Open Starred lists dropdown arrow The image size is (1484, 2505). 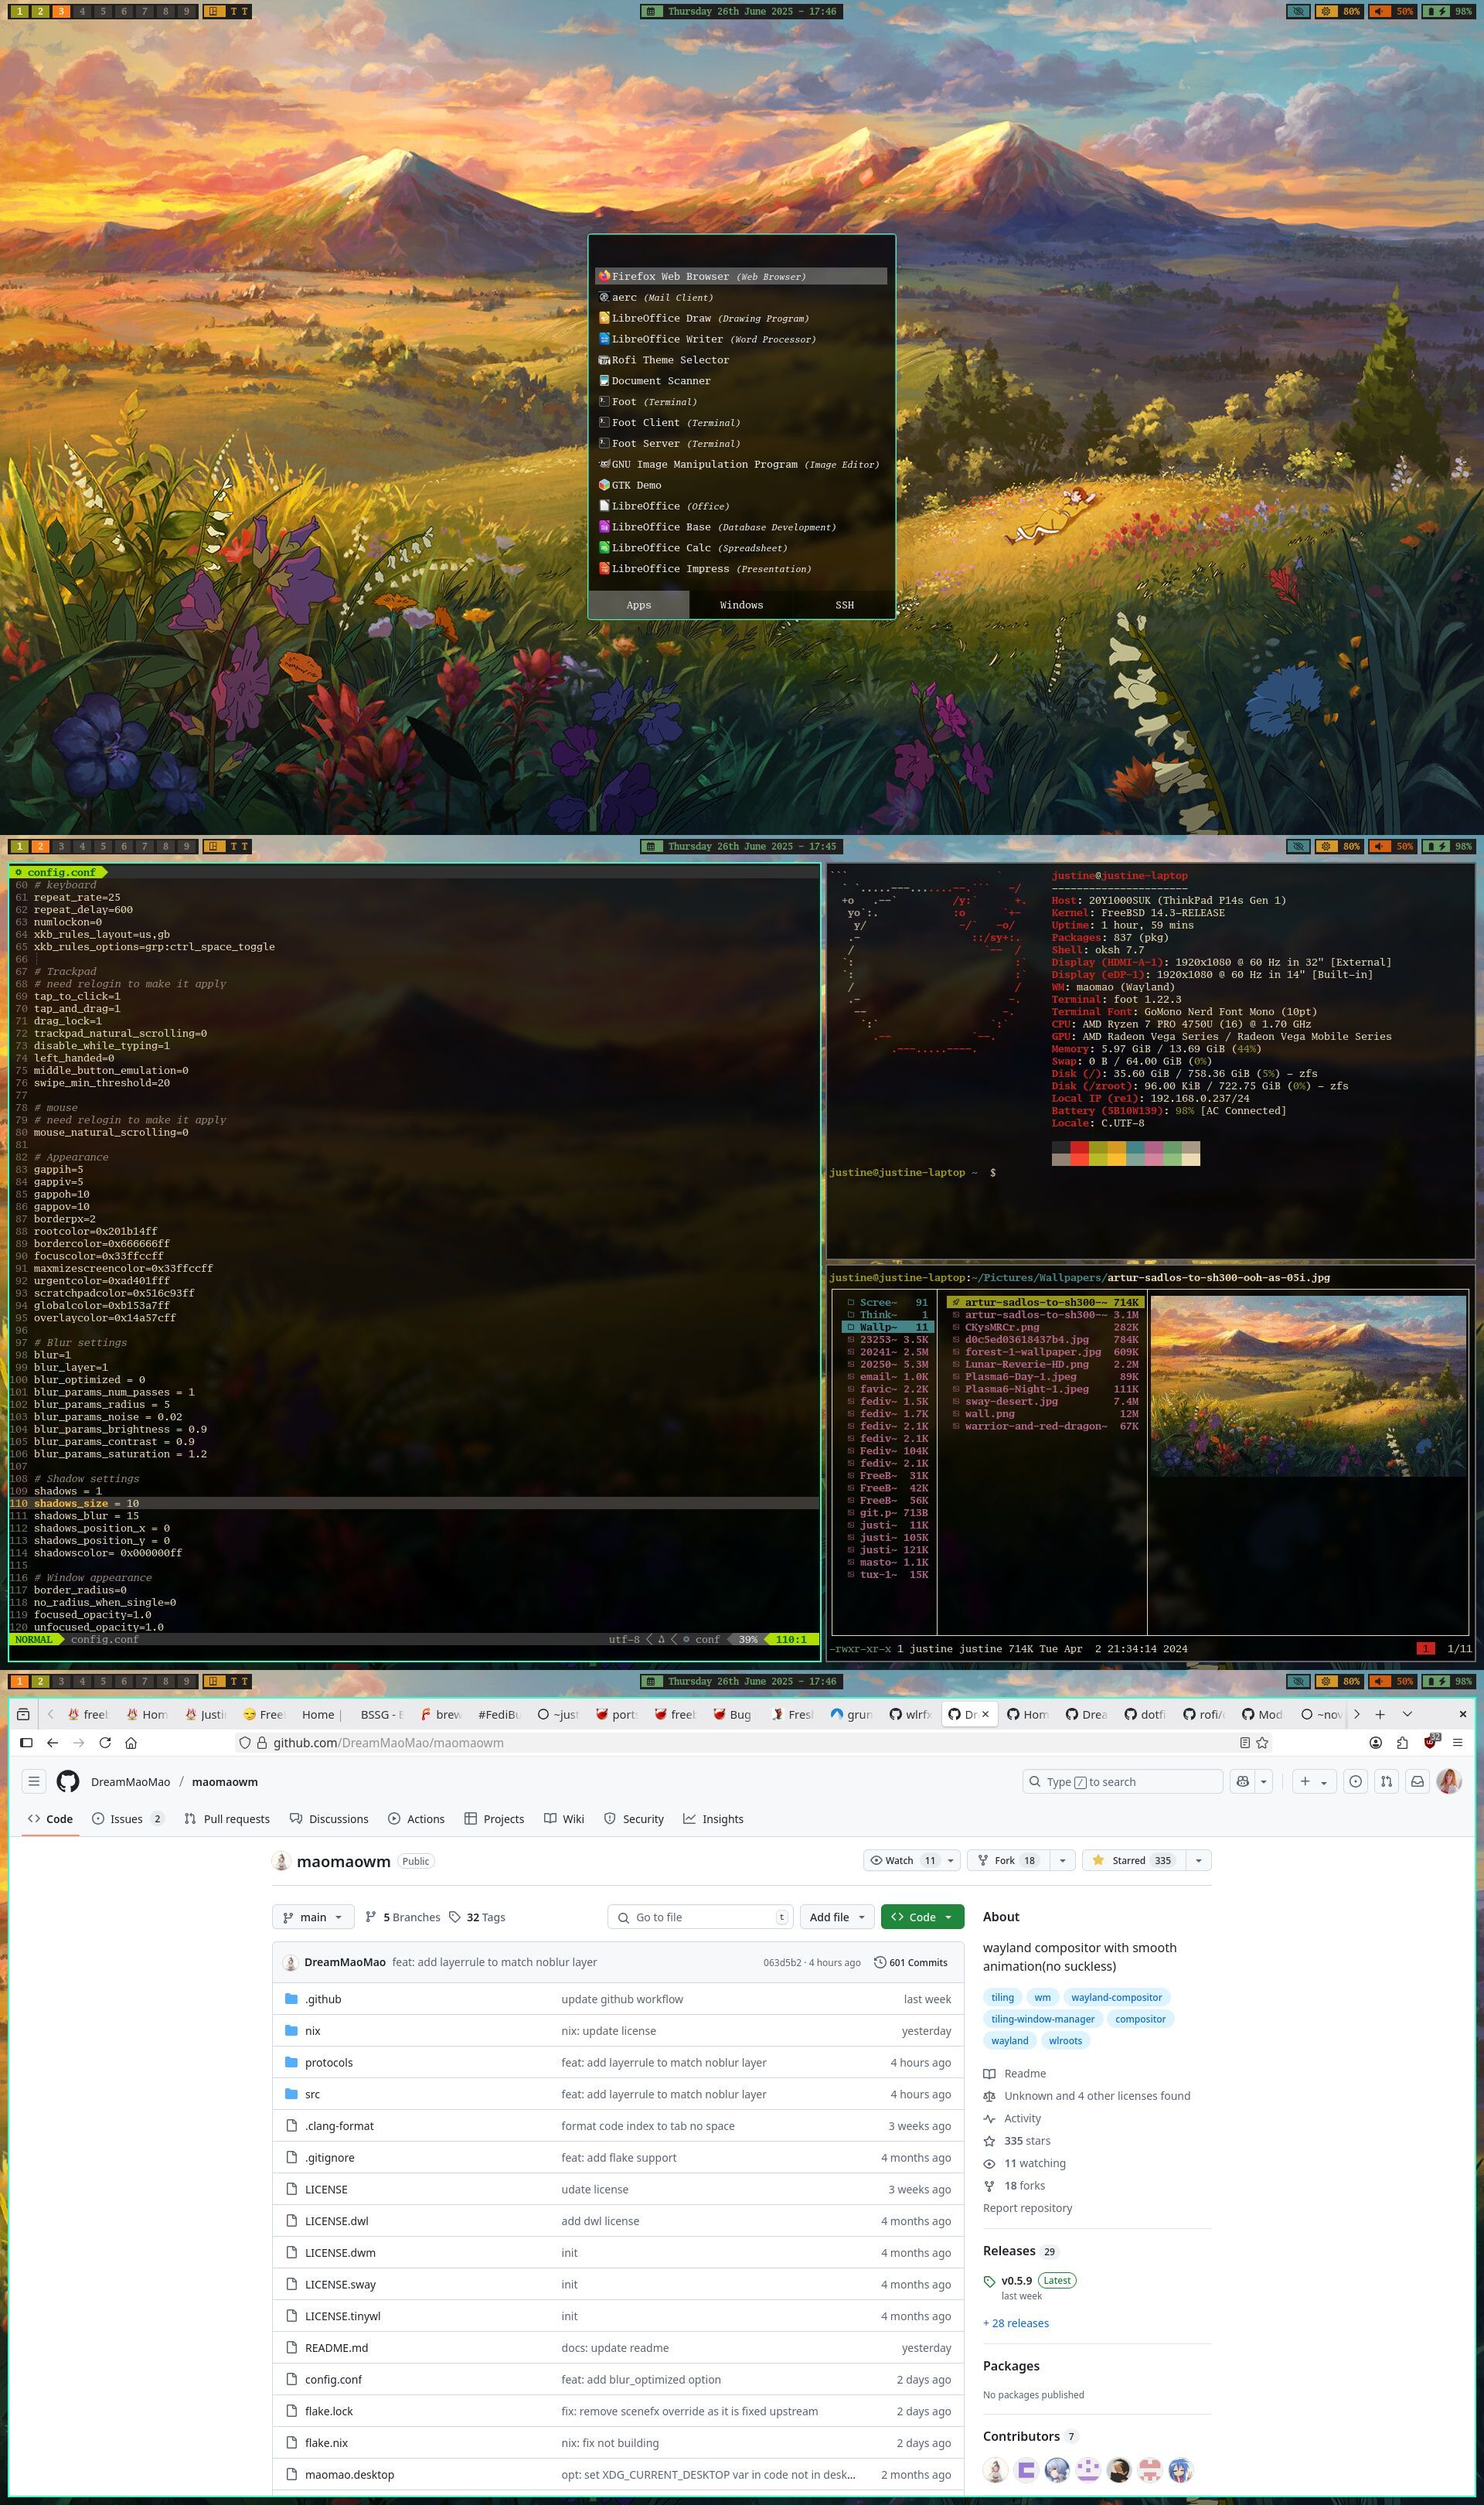(x=1198, y=1861)
